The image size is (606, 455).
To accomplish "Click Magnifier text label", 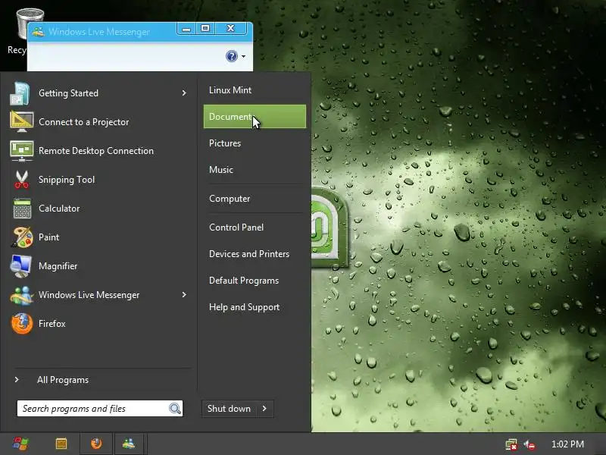I will click(x=58, y=266).
